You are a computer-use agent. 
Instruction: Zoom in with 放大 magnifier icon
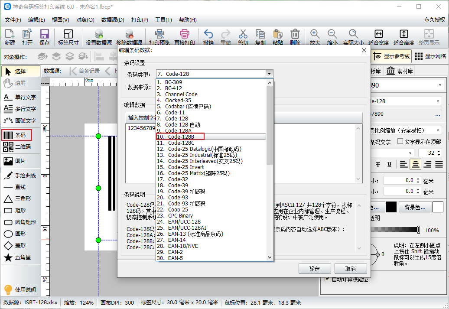click(315, 37)
